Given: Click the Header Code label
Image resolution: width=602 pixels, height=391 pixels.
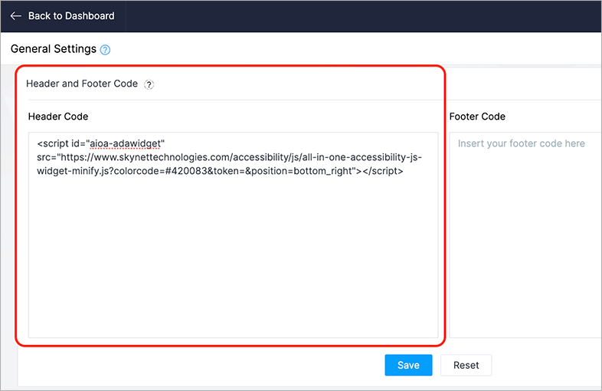Looking at the screenshot, I should click(58, 117).
